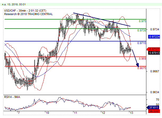Click the date label 7 on time axis
The height and width of the screenshot is (118, 162).
click(19, 113)
